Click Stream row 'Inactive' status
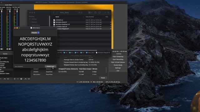The height and width of the screenshot is (112, 200). 49,72
